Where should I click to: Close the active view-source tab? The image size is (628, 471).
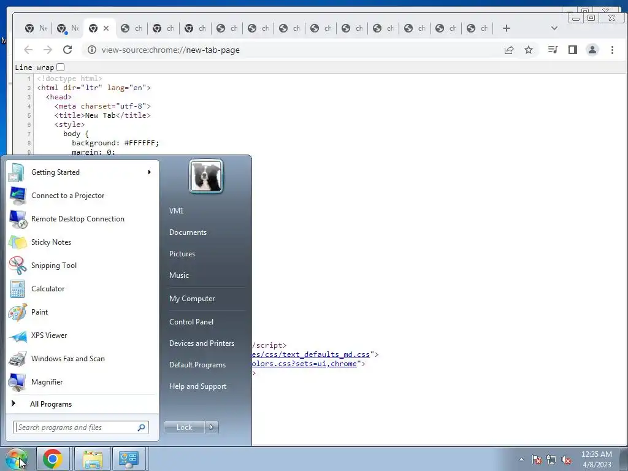(x=106, y=28)
